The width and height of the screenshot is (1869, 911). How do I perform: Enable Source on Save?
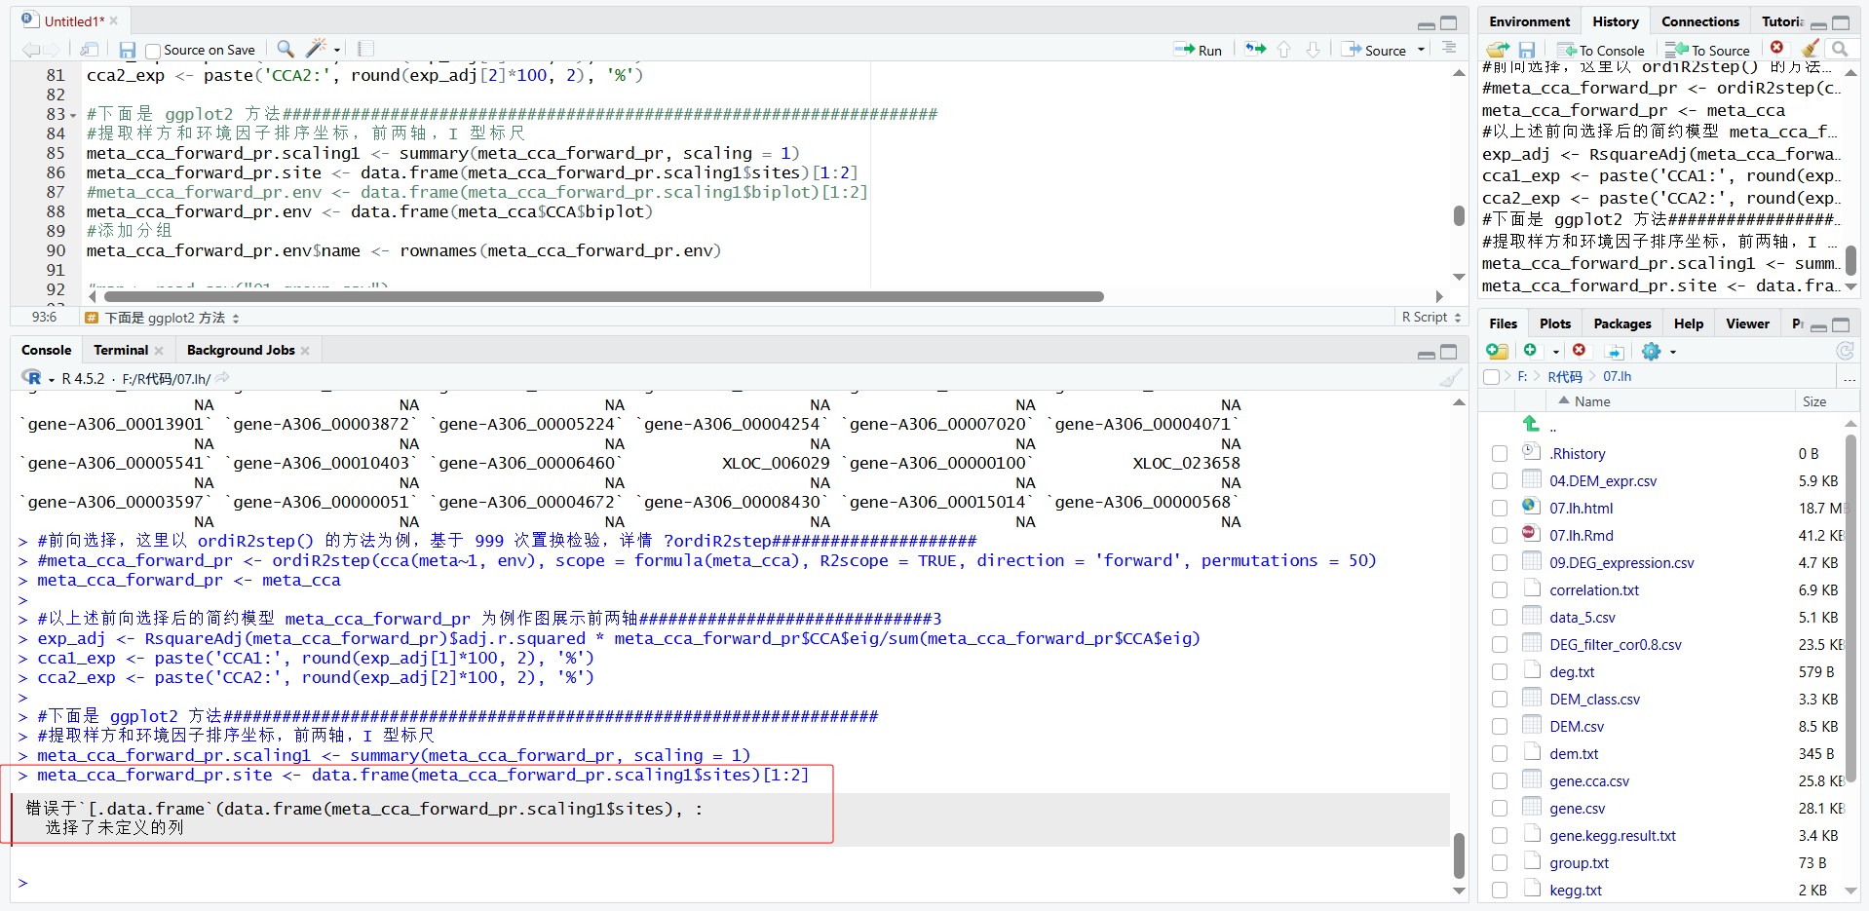(153, 50)
